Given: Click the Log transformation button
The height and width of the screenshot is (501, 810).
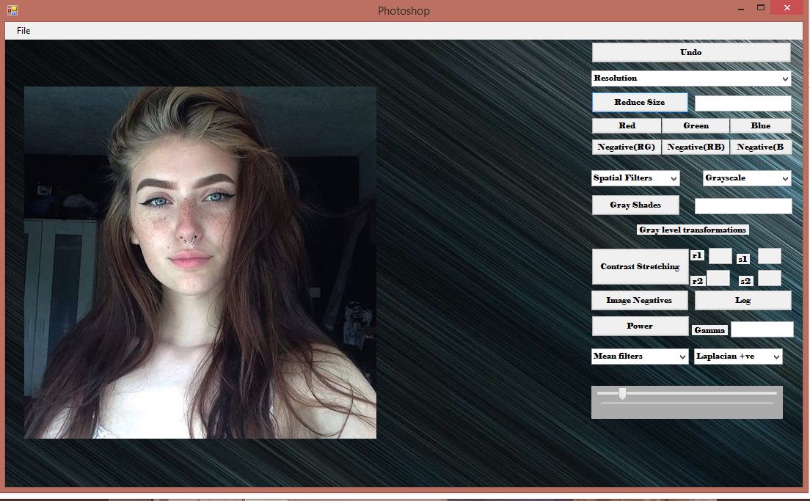Looking at the screenshot, I should click(x=742, y=300).
